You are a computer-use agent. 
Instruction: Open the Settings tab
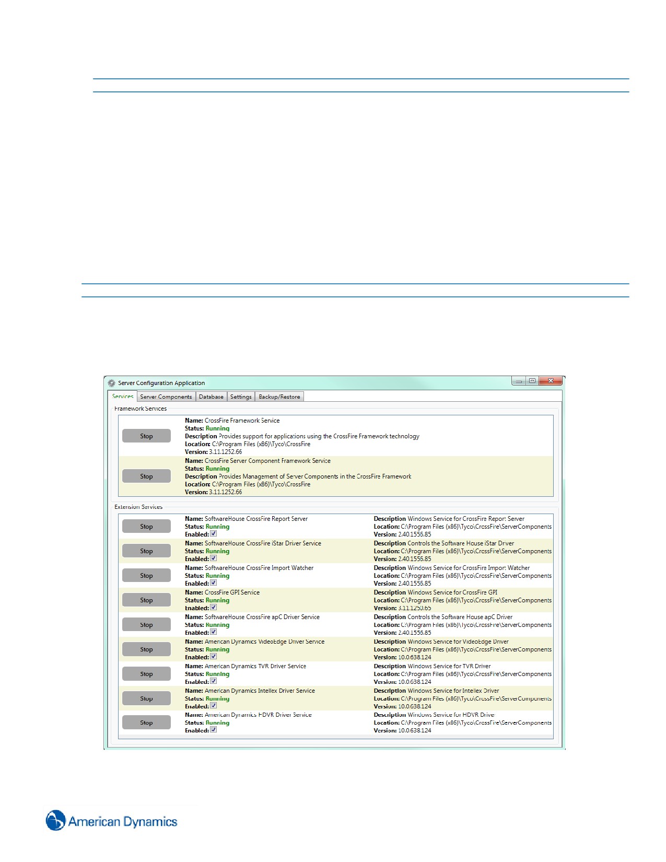tap(241, 397)
